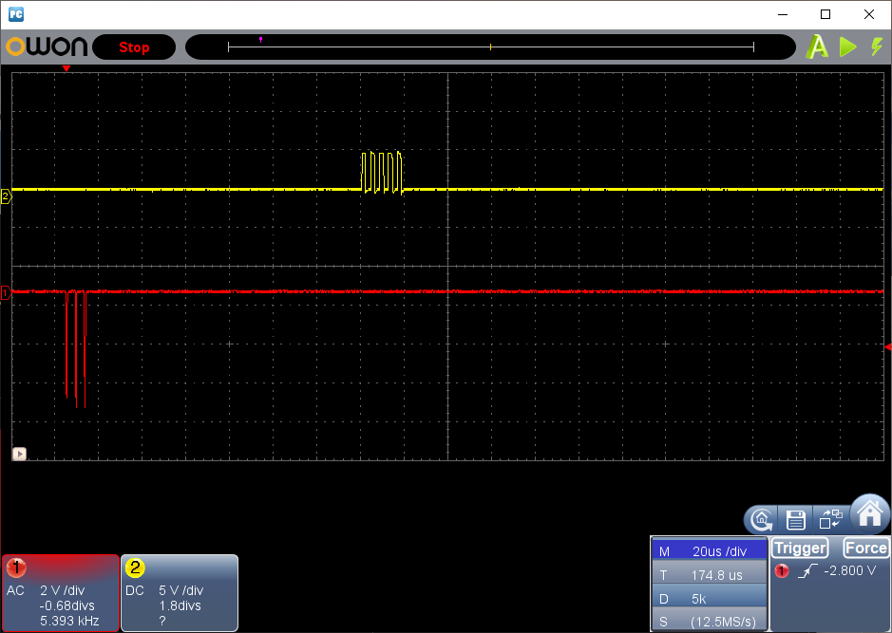Toggle the Stop run state indicator

(x=134, y=47)
